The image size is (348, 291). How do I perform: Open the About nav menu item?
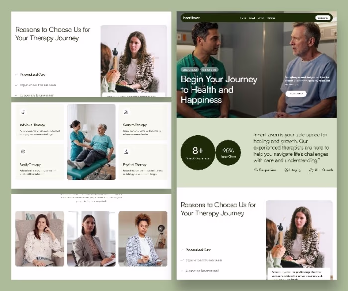(252, 18)
